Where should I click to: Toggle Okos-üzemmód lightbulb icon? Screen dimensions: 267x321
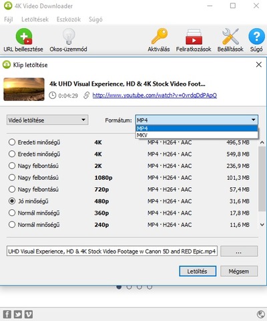69,36
